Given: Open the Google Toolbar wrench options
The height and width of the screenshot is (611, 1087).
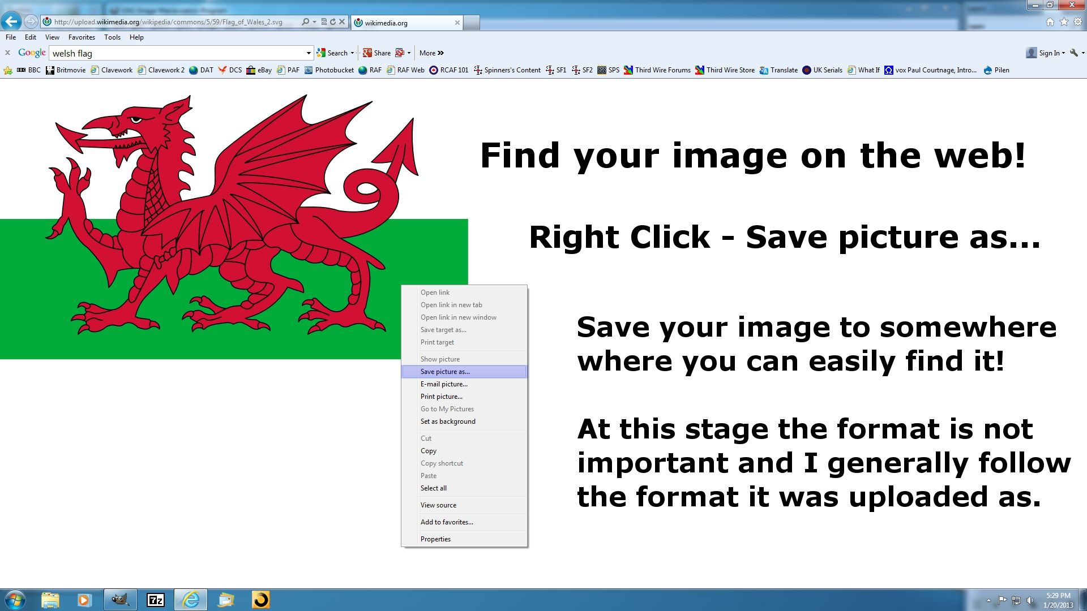Looking at the screenshot, I should [x=1074, y=53].
